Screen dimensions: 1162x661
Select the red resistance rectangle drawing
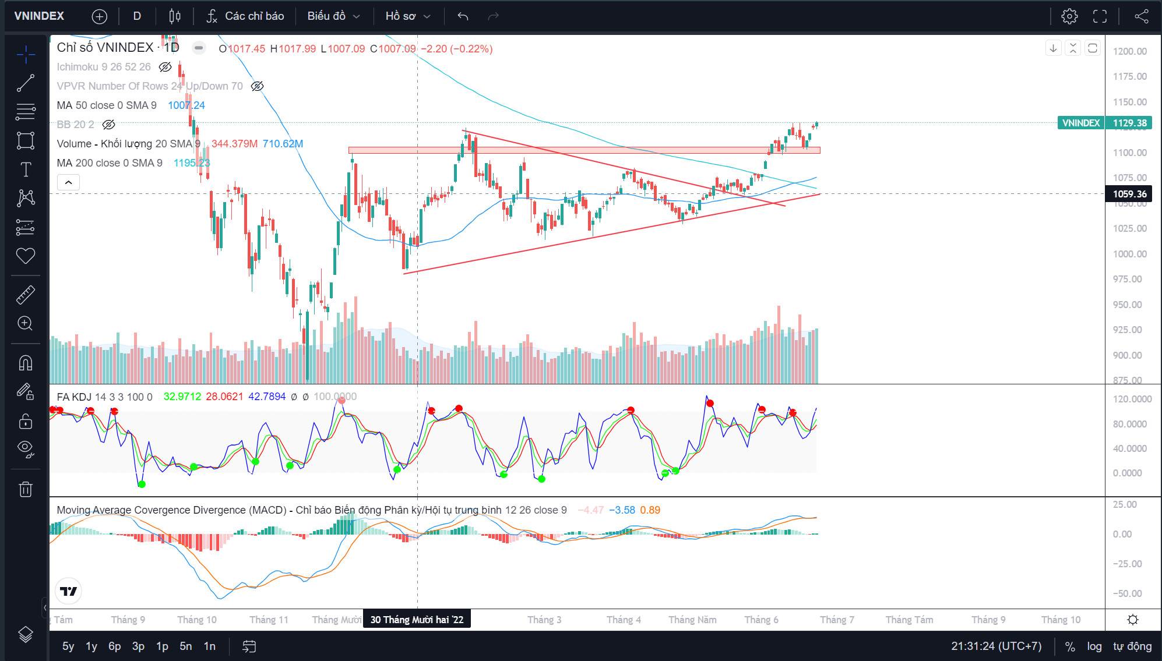pos(584,150)
